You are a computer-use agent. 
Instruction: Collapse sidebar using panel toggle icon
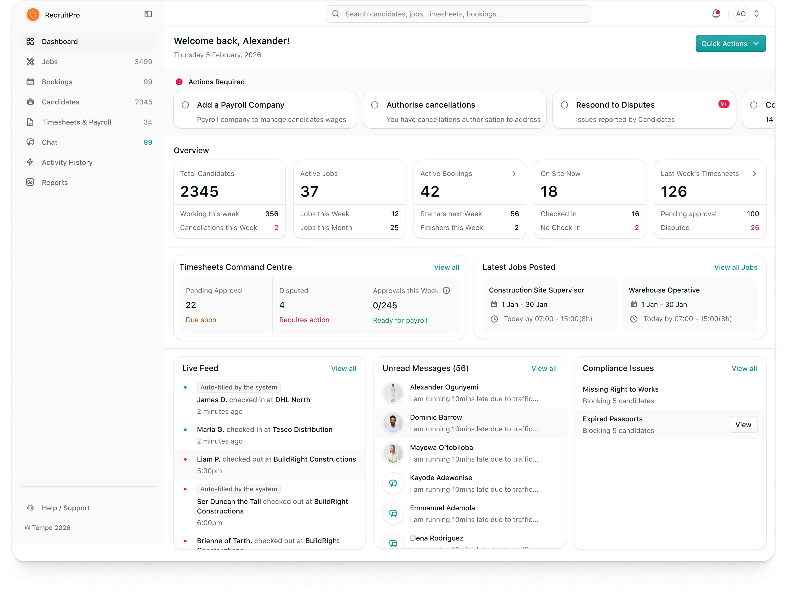coord(148,14)
